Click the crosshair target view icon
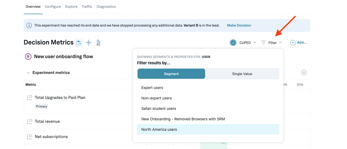This screenshot has height=149, width=347. coord(89,42)
